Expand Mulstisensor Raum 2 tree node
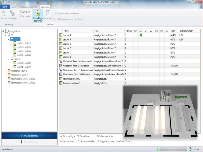Screen dimensions: 203x152 (x=6, y=74)
